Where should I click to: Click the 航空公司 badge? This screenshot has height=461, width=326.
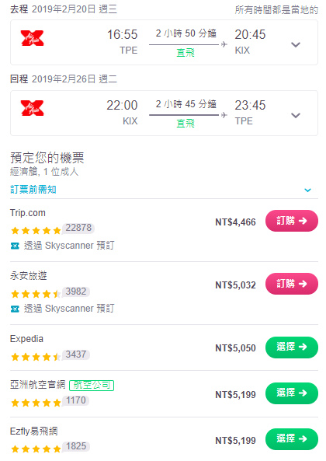click(x=92, y=385)
